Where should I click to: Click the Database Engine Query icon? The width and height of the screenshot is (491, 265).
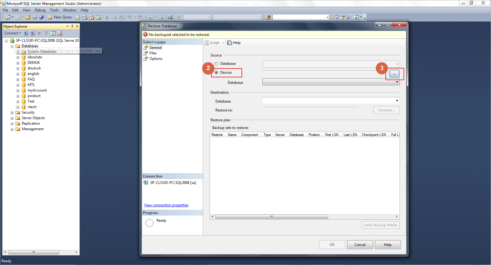point(78,17)
